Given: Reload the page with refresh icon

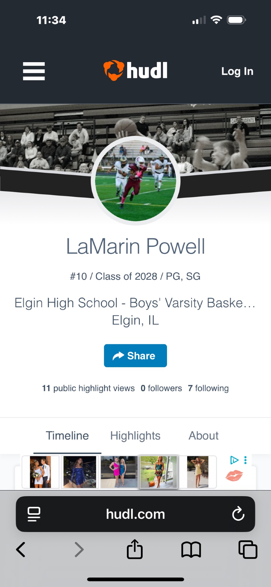Looking at the screenshot, I should pyautogui.click(x=238, y=514).
